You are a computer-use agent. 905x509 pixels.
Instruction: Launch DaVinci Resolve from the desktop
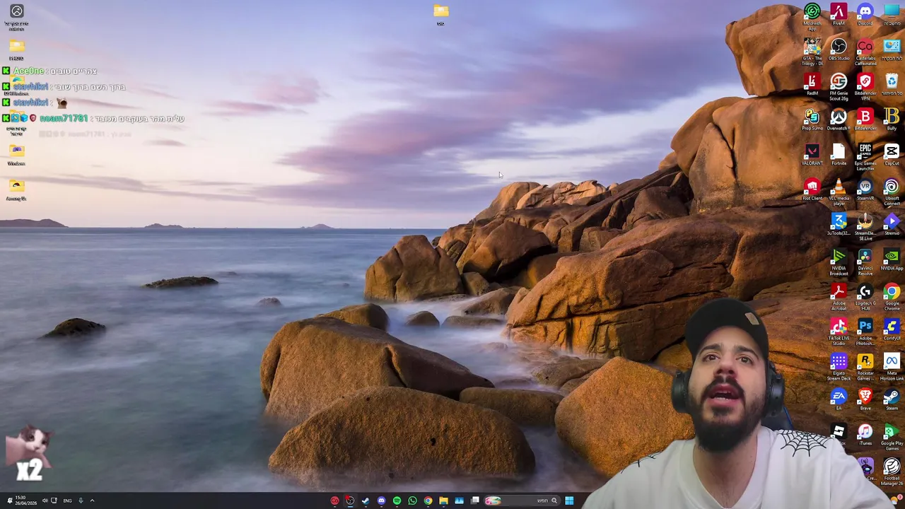point(865,262)
